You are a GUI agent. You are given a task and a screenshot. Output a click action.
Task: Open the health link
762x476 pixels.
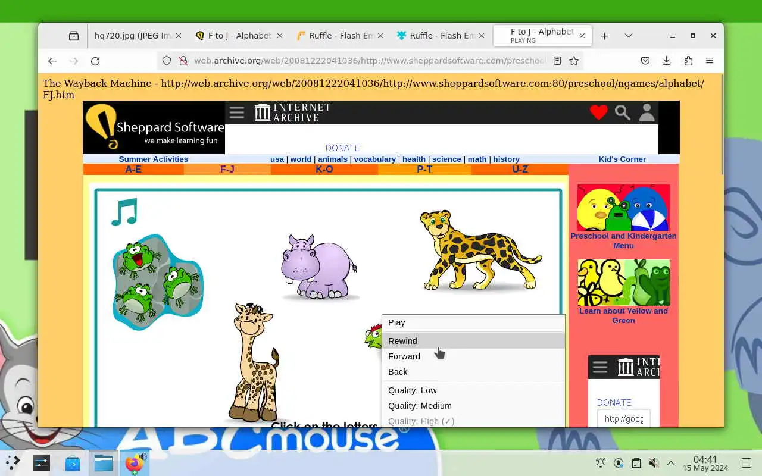click(414, 159)
